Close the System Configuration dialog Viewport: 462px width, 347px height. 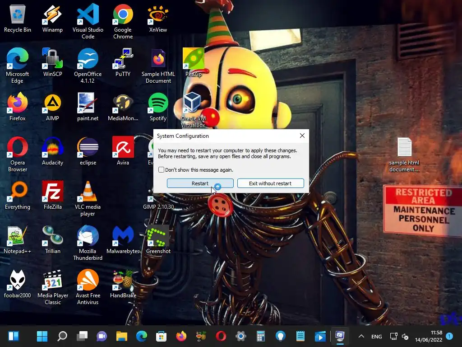(302, 136)
